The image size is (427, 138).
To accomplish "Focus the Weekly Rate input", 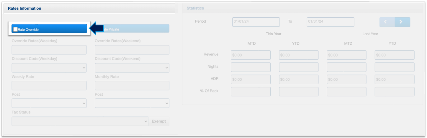I will [x=49, y=85].
